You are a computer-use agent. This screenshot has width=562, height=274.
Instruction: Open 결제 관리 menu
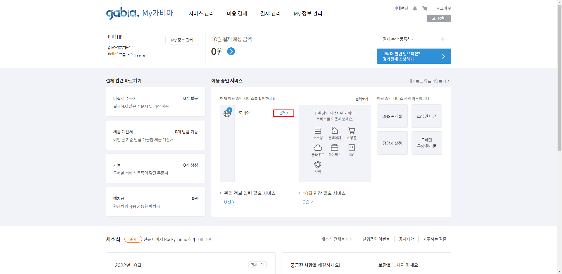pos(270,13)
